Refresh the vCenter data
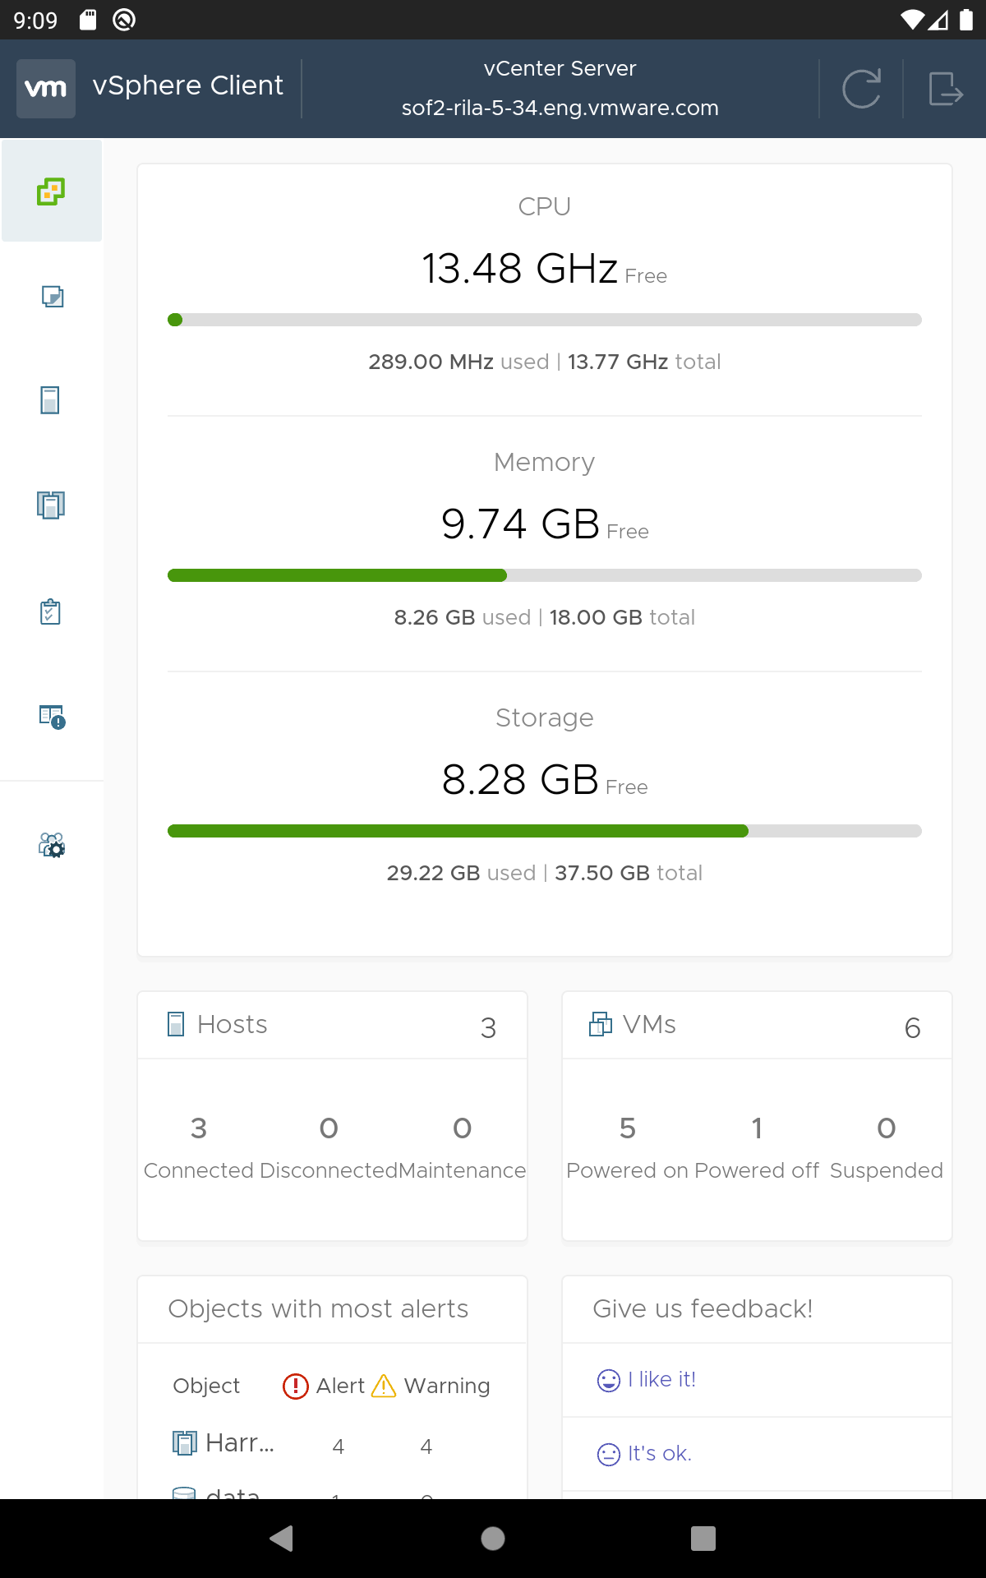 pyautogui.click(x=861, y=89)
